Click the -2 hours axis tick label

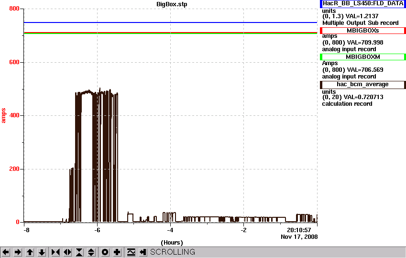[x=243, y=230]
